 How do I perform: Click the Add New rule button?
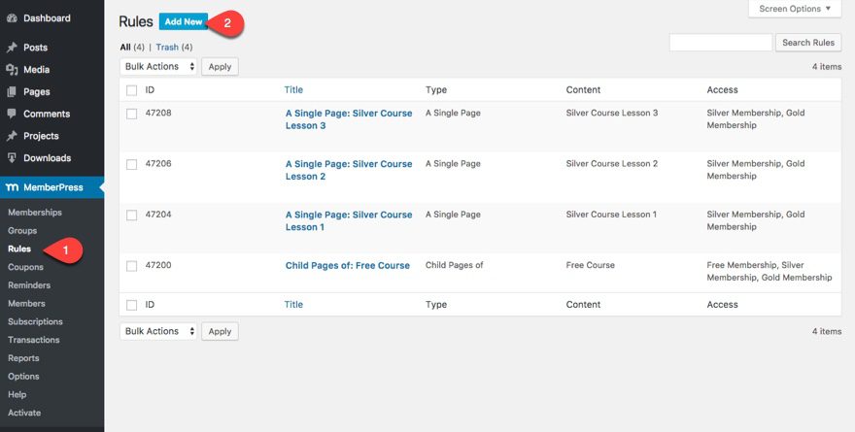[184, 21]
